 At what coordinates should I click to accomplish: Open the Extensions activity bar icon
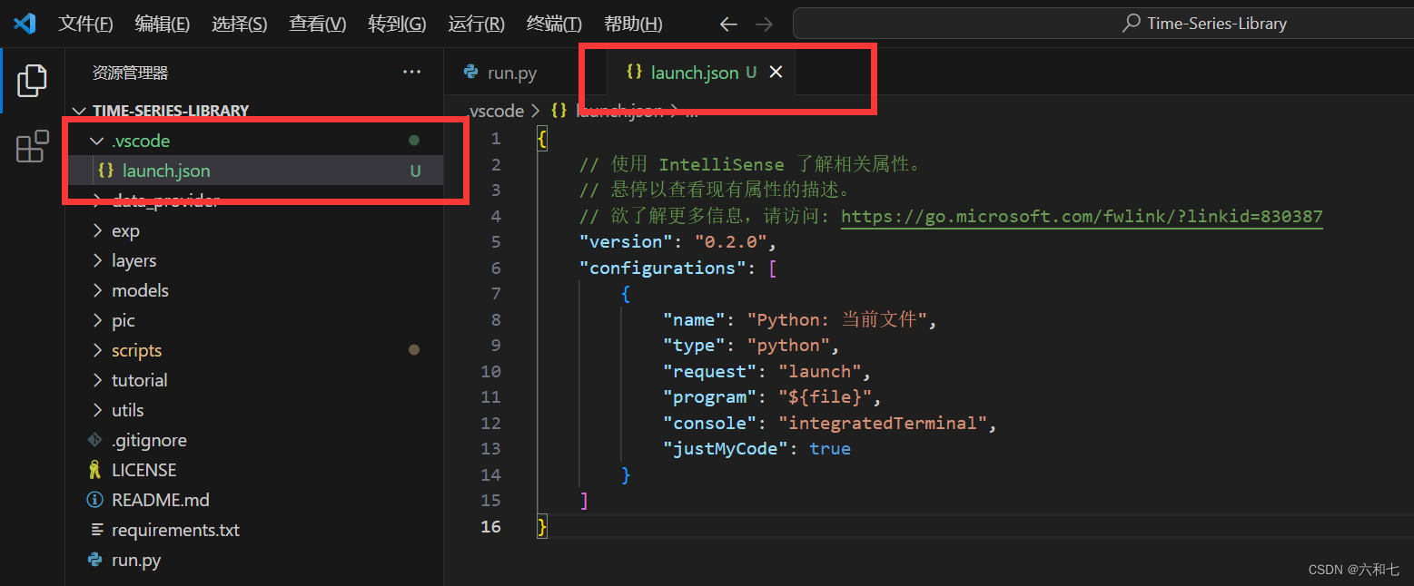pyautogui.click(x=32, y=146)
